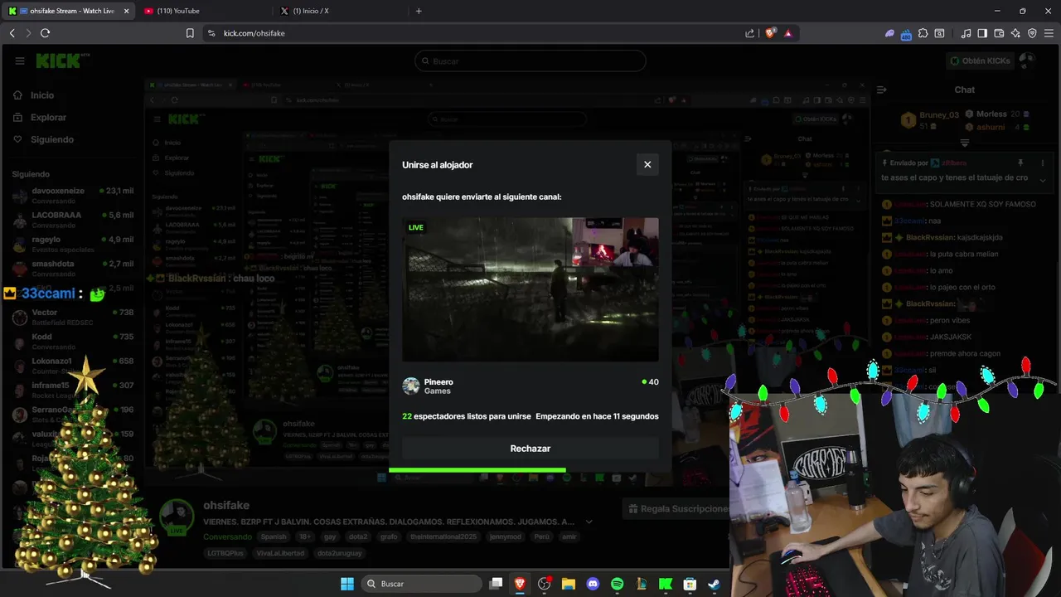Close the ohsifake Stream tab

tap(126, 11)
